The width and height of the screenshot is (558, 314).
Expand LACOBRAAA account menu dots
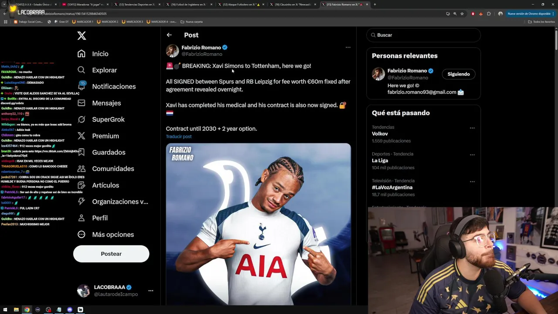(150, 290)
